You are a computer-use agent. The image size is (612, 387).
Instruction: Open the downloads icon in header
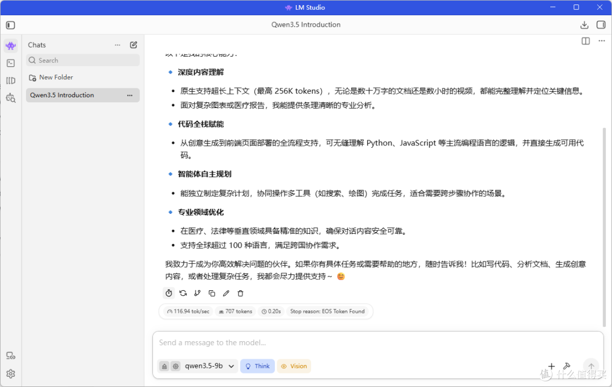(584, 25)
